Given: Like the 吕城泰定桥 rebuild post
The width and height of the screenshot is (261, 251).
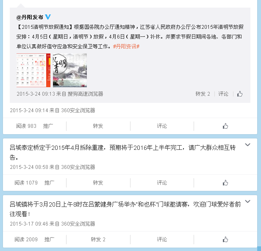Looking at the screenshot, I should pos(225,183).
